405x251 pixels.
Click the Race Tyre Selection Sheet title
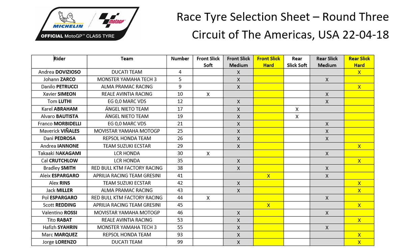tap(283, 17)
